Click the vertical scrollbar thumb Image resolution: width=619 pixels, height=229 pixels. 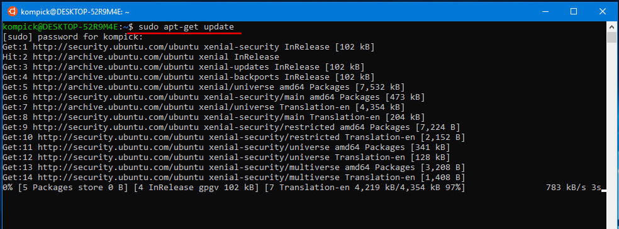[611, 38]
